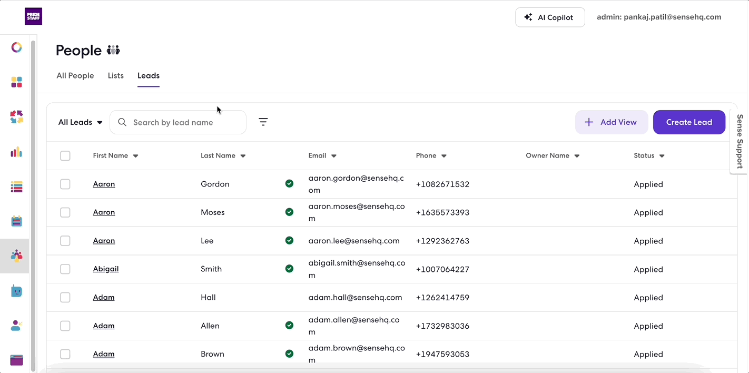Open Owner Name column sort arrow

[577, 156]
